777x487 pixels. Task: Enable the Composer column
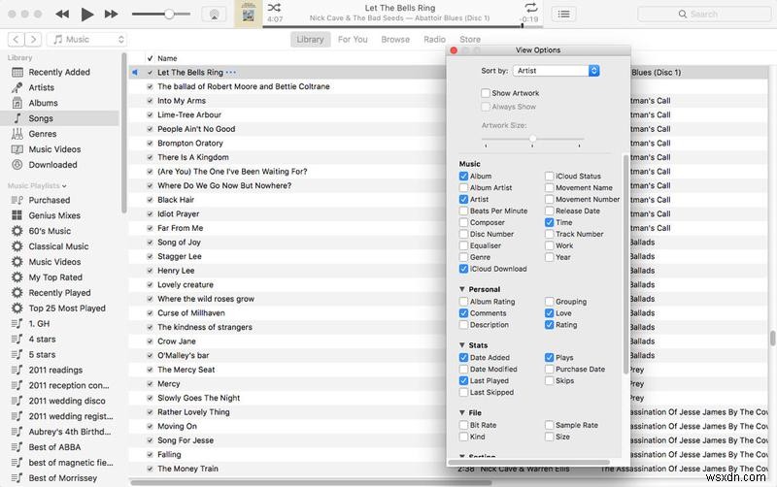pos(464,222)
